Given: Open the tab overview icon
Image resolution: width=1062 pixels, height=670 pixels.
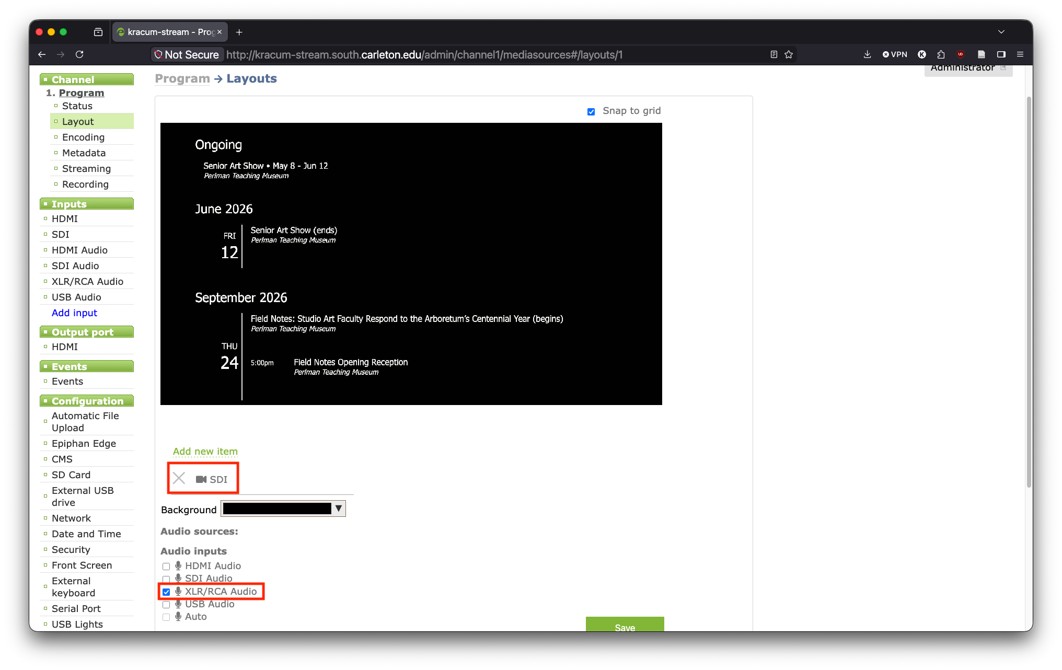Looking at the screenshot, I should pos(98,32).
